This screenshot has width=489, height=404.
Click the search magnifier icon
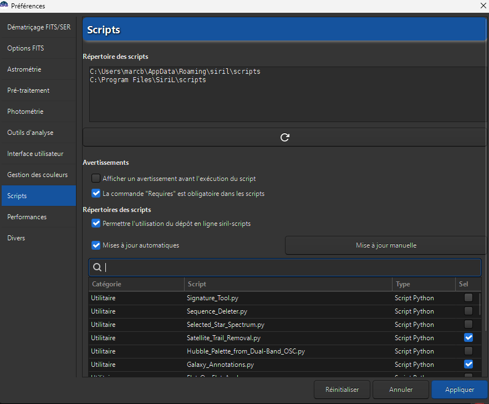97,267
